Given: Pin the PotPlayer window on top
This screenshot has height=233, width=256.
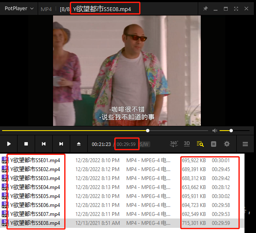Looking at the screenshot, I should (205, 9).
